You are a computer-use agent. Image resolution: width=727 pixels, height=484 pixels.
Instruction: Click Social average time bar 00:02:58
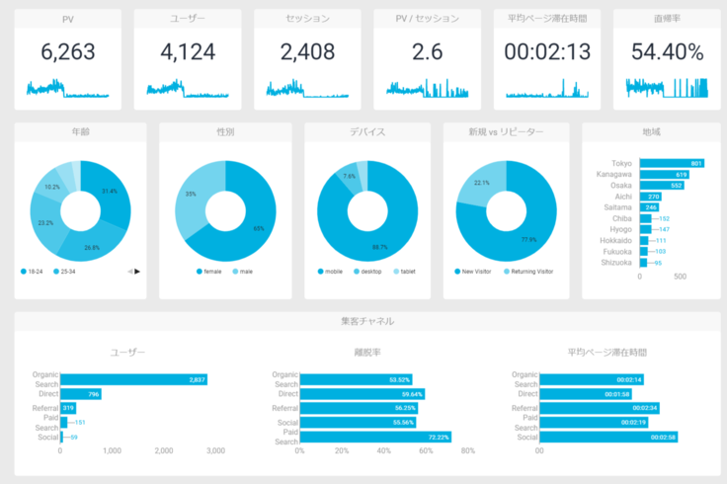pyautogui.click(x=595, y=436)
